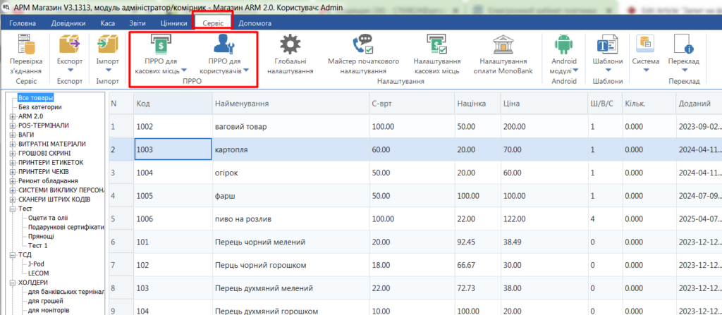This screenshot has height=315, width=722.
Task: Select Перець чорний мелений row
Action: (415, 242)
